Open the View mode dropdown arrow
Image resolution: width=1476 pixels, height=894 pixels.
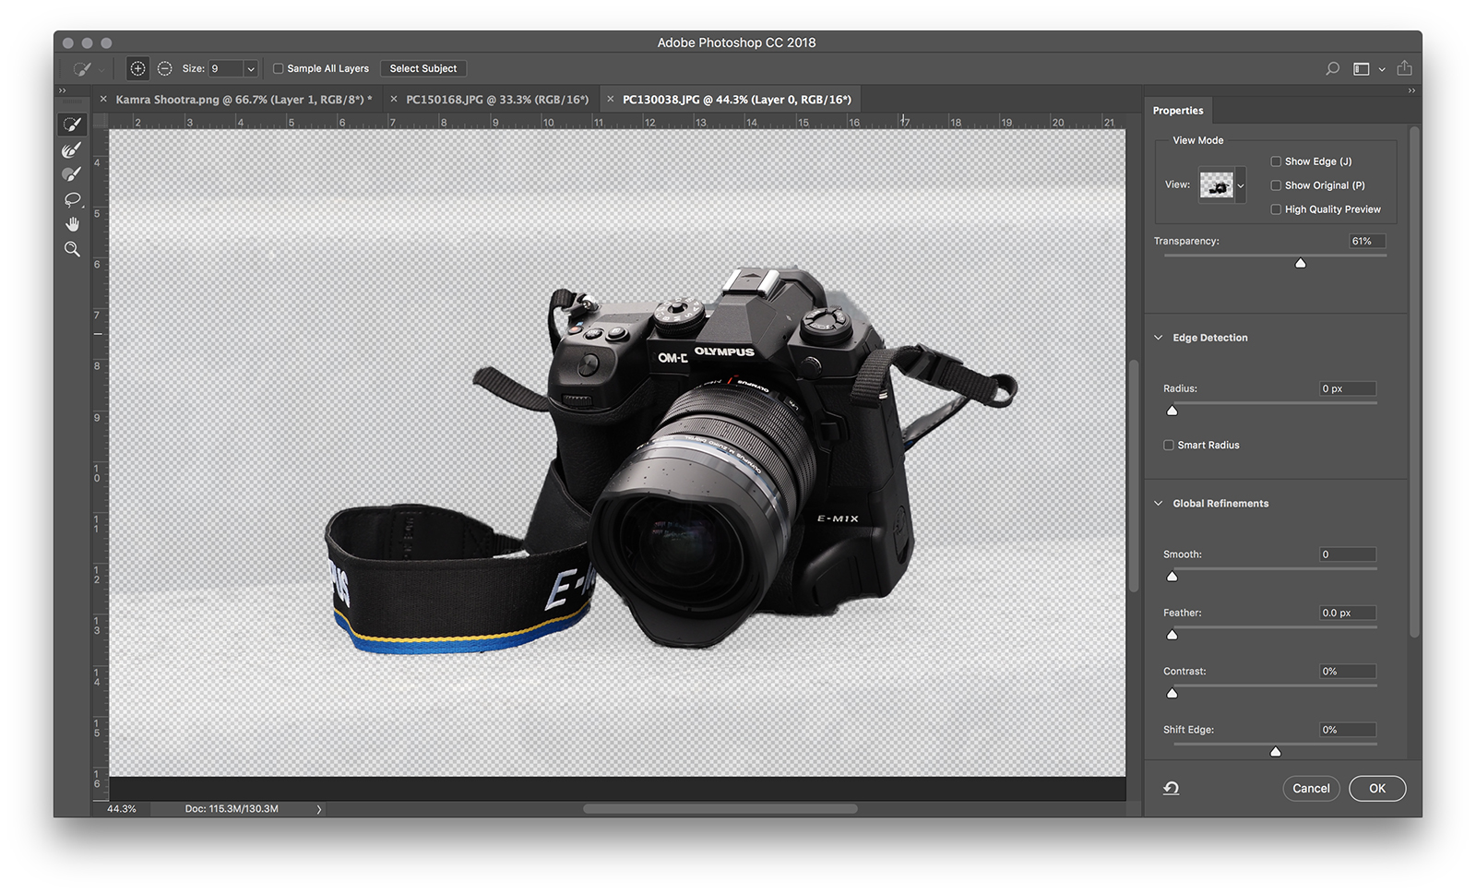1241,185
